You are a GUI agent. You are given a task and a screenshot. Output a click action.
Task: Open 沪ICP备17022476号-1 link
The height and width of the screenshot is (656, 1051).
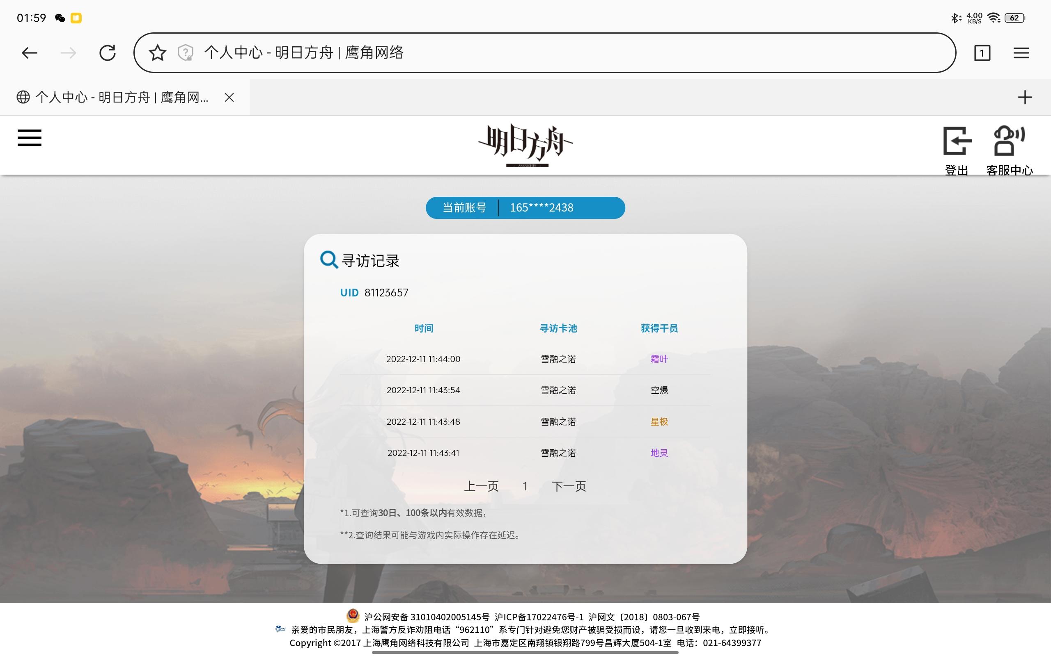tap(539, 617)
